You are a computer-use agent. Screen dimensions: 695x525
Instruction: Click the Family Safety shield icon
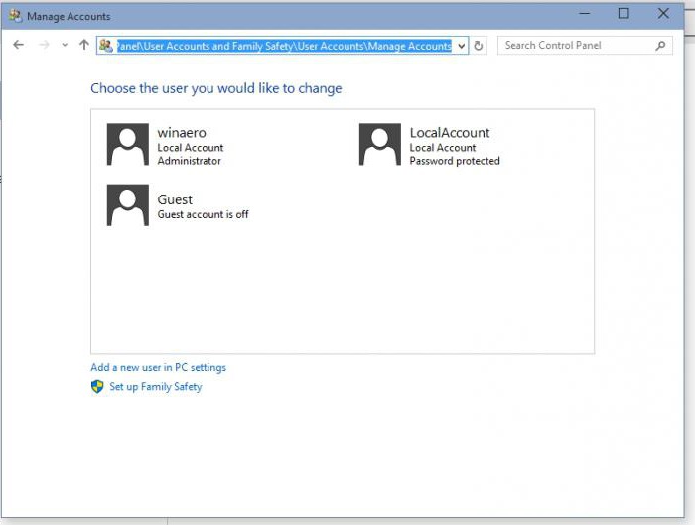pos(97,387)
